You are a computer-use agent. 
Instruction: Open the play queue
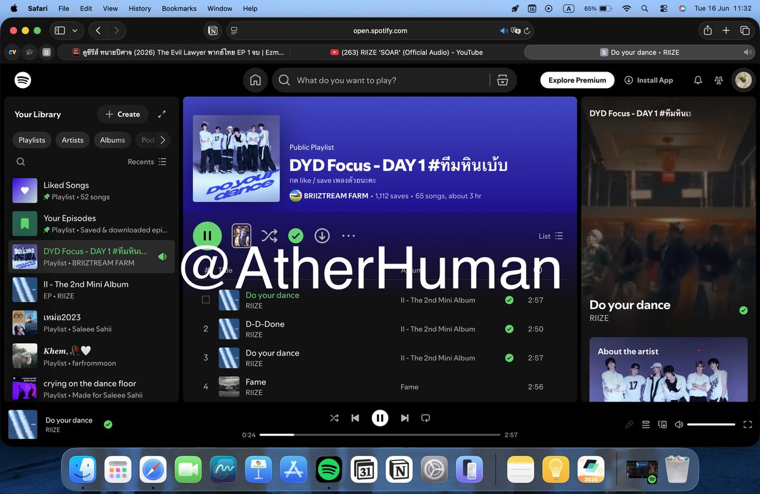(645, 424)
